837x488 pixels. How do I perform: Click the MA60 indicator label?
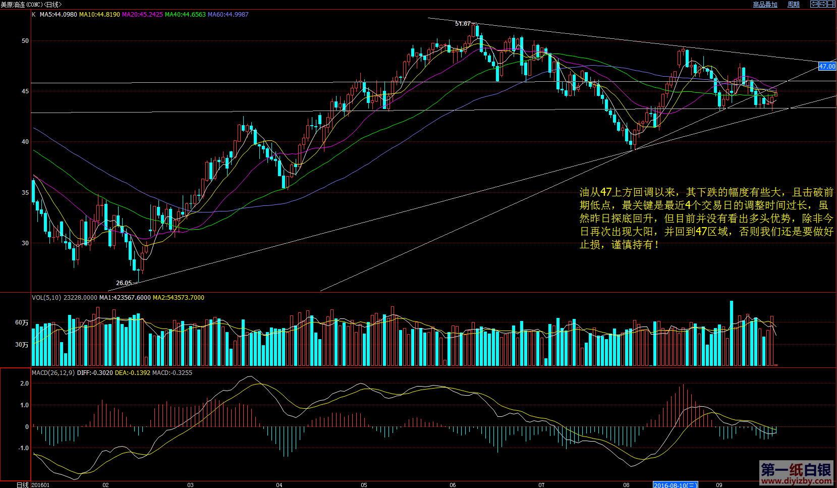228,15
